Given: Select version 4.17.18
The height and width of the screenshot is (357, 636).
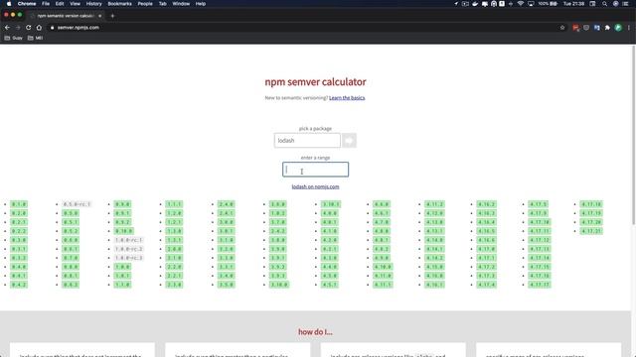Looking at the screenshot, I should (591, 204).
